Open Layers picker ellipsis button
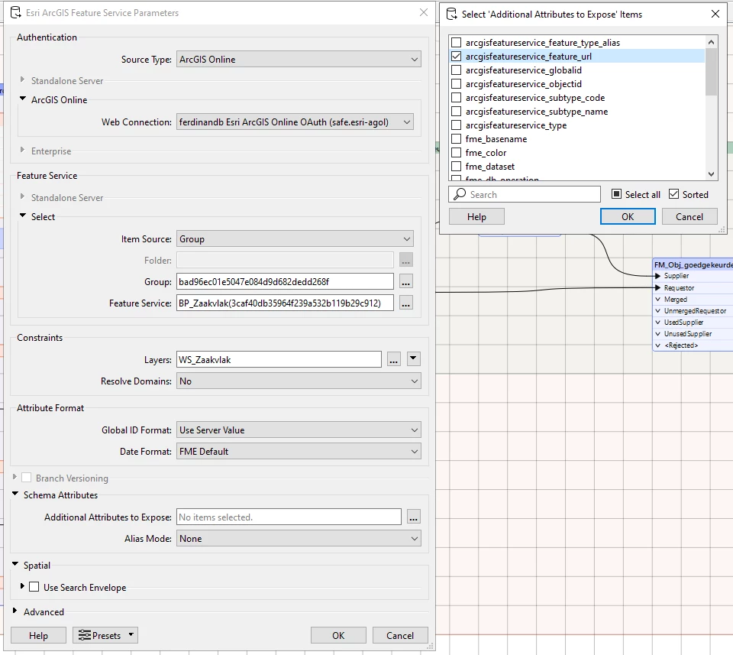The width and height of the screenshot is (733, 655). click(x=394, y=360)
